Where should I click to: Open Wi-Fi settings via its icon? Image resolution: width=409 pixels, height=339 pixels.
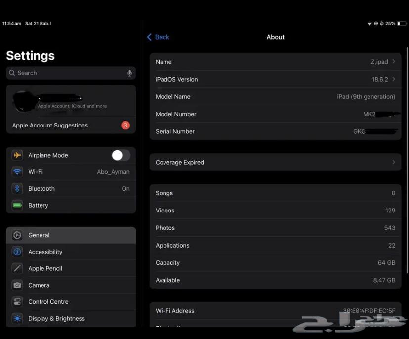click(x=17, y=172)
